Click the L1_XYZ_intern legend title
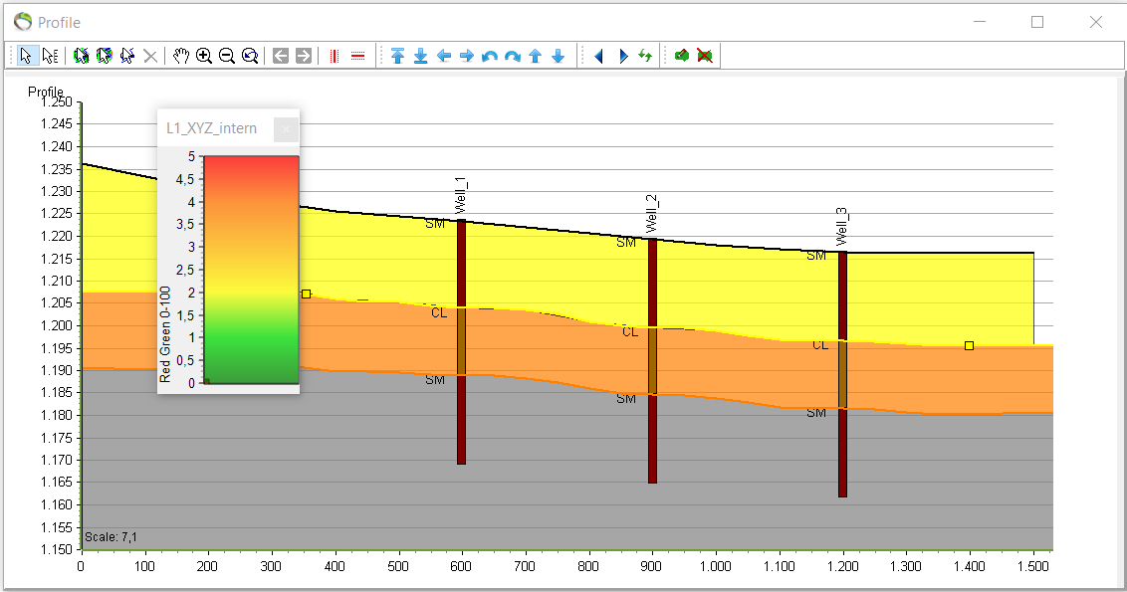This screenshot has height=592, width=1127. click(x=211, y=128)
